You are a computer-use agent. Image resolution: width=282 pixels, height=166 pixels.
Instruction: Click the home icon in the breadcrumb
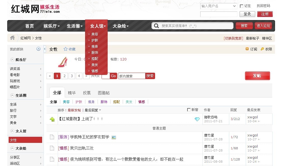pos(12,38)
